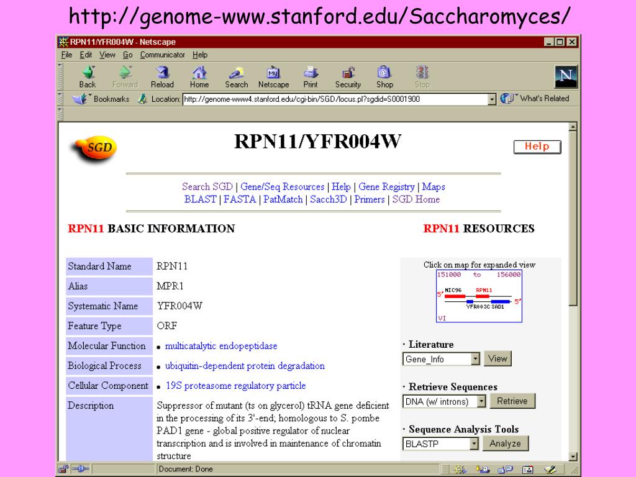Click the SGD logo image

pyautogui.click(x=94, y=149)
